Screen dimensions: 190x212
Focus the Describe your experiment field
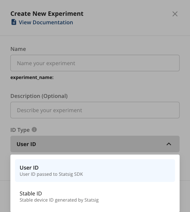coord(95,110)
